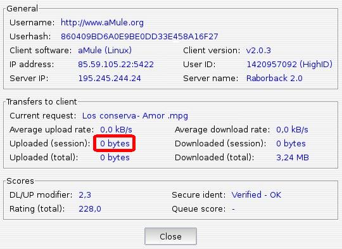The height and width of the screenshot is (249, 342).
Task: Click the User ID 1420957092 (HighID)
Action: point(289,65)
